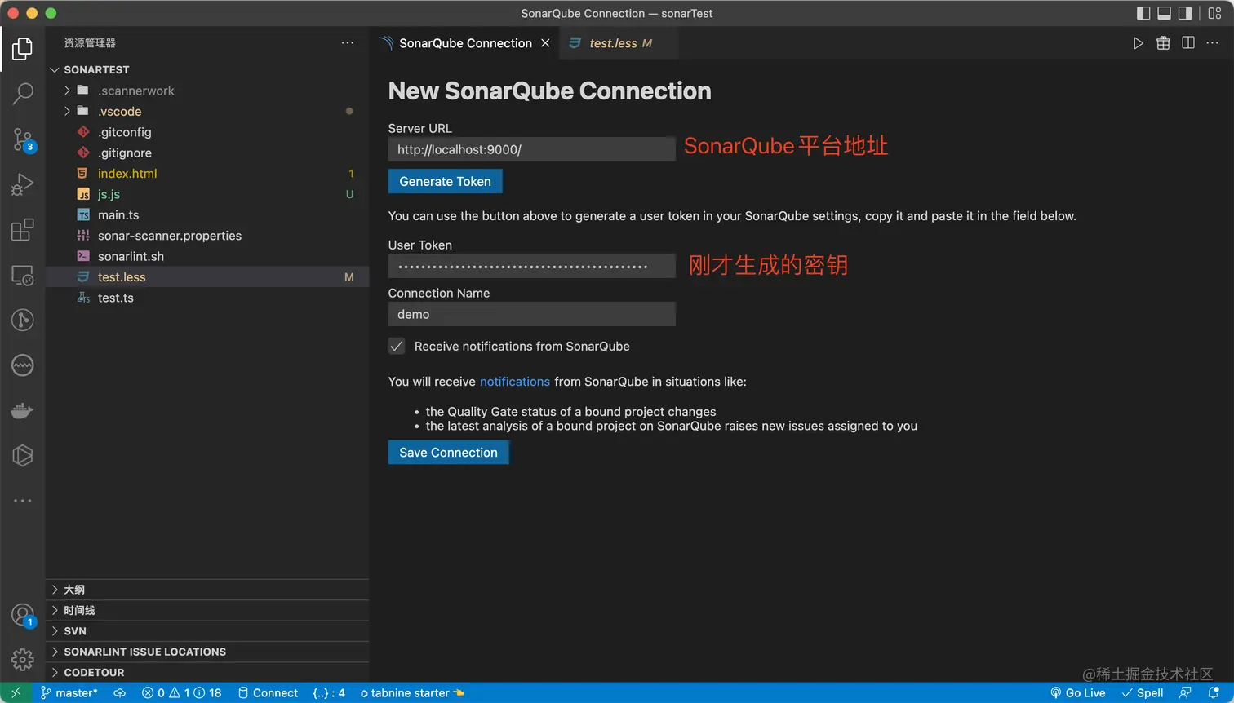Uncheck Receive notifications from SonarQube
Image resolution: width=1234 pixels, height=703 pixels.
click(397, 346)
